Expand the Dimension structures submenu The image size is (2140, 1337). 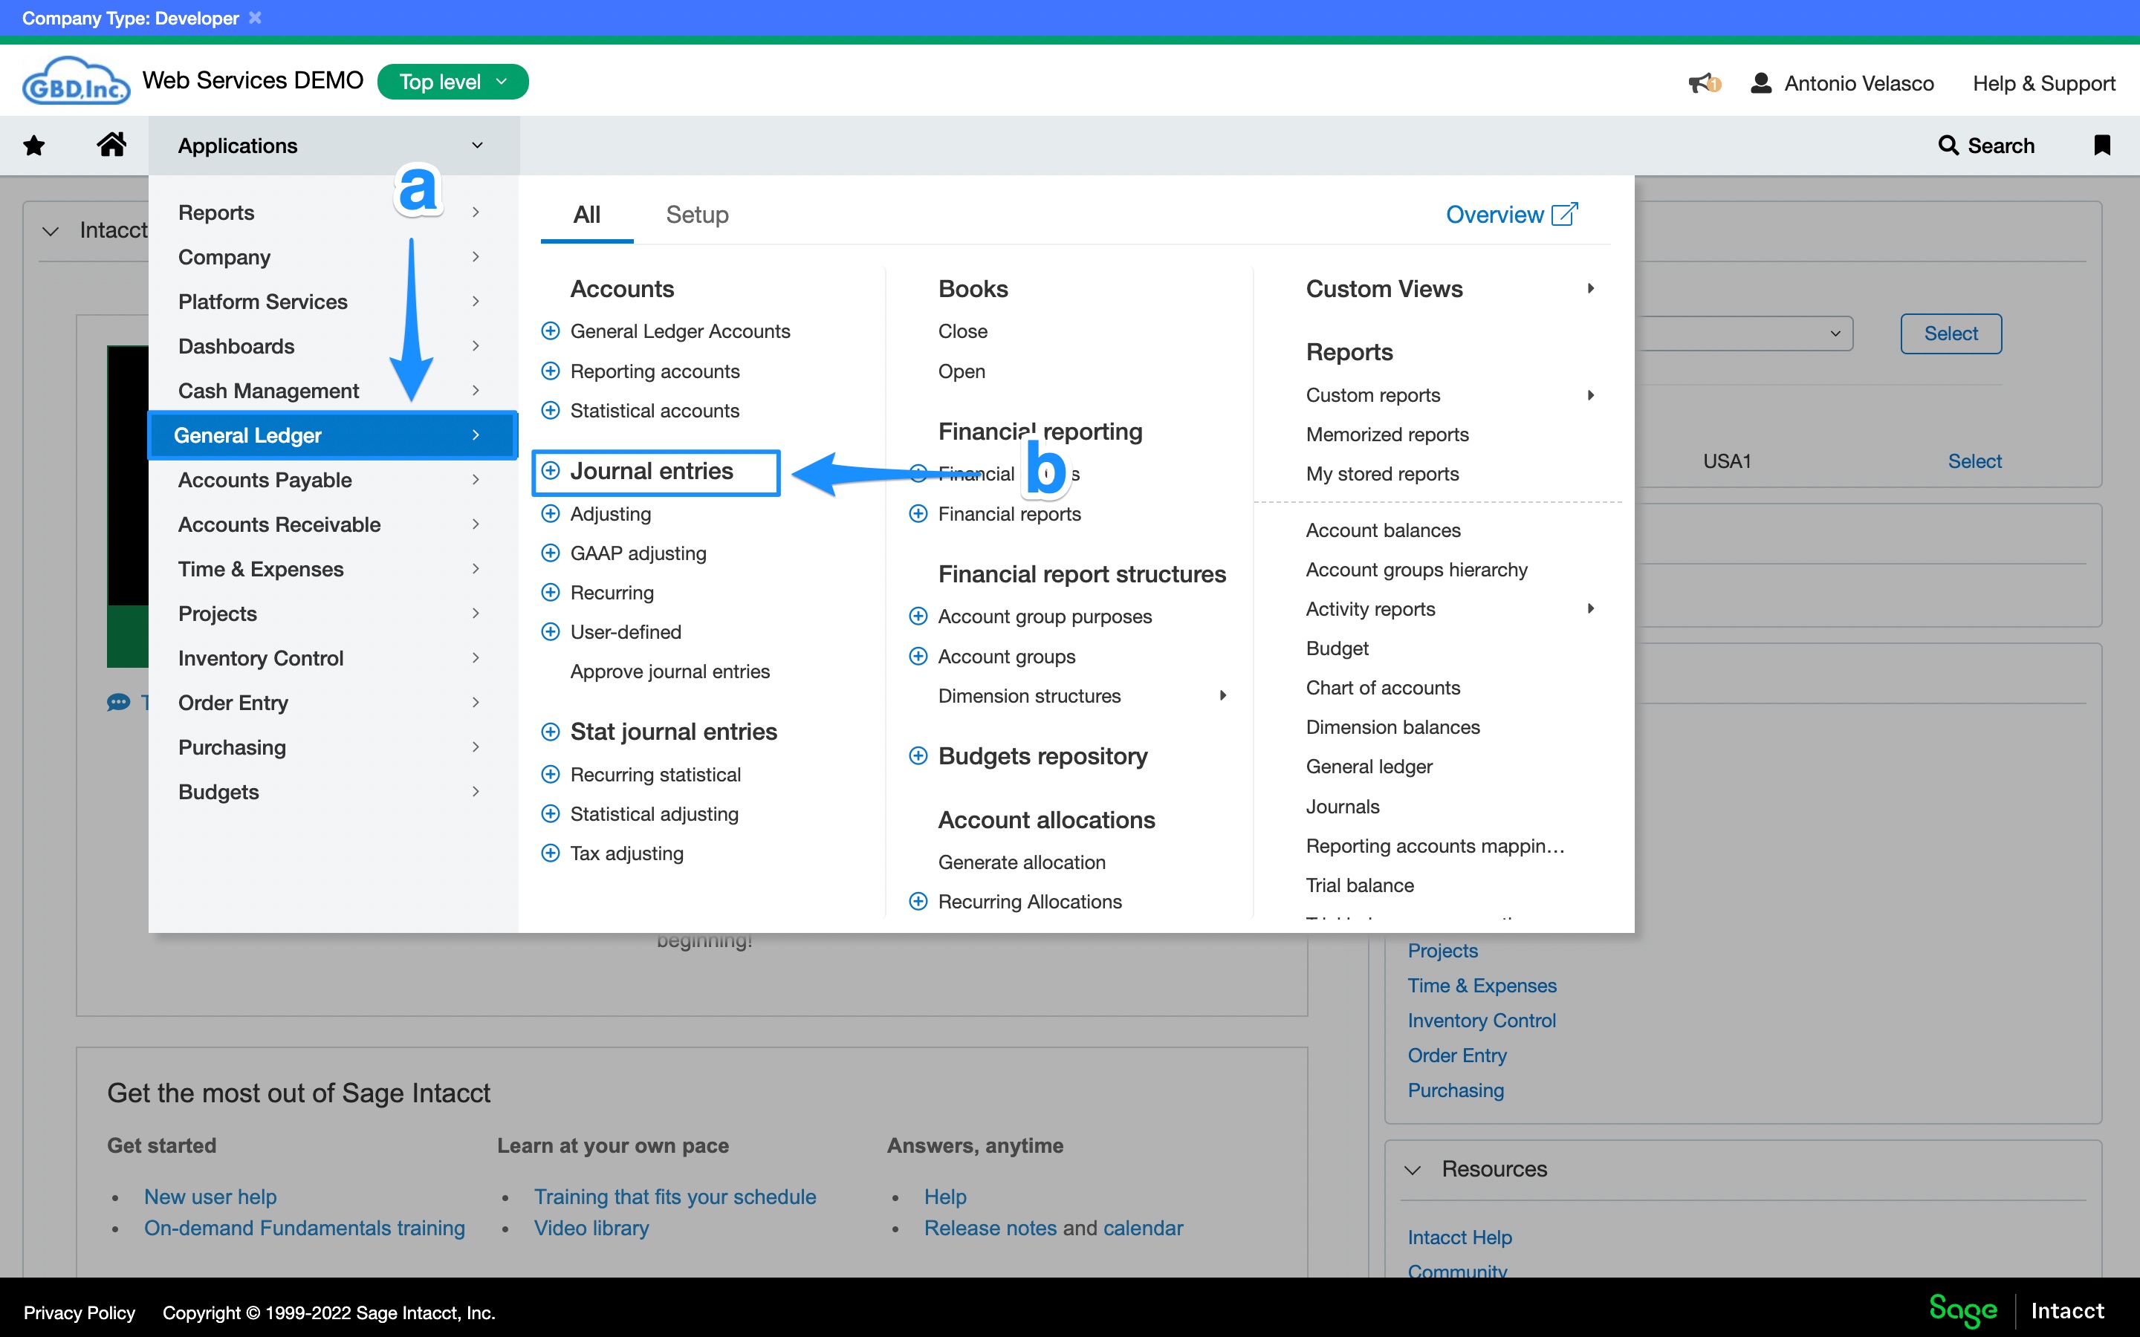tap(1224, 695)
